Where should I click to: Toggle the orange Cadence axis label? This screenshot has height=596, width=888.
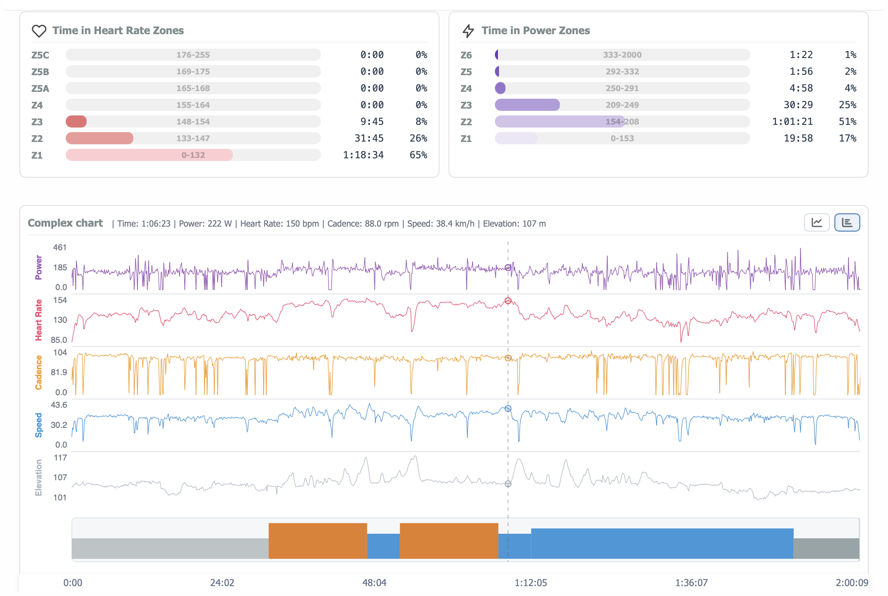point(38,372)
